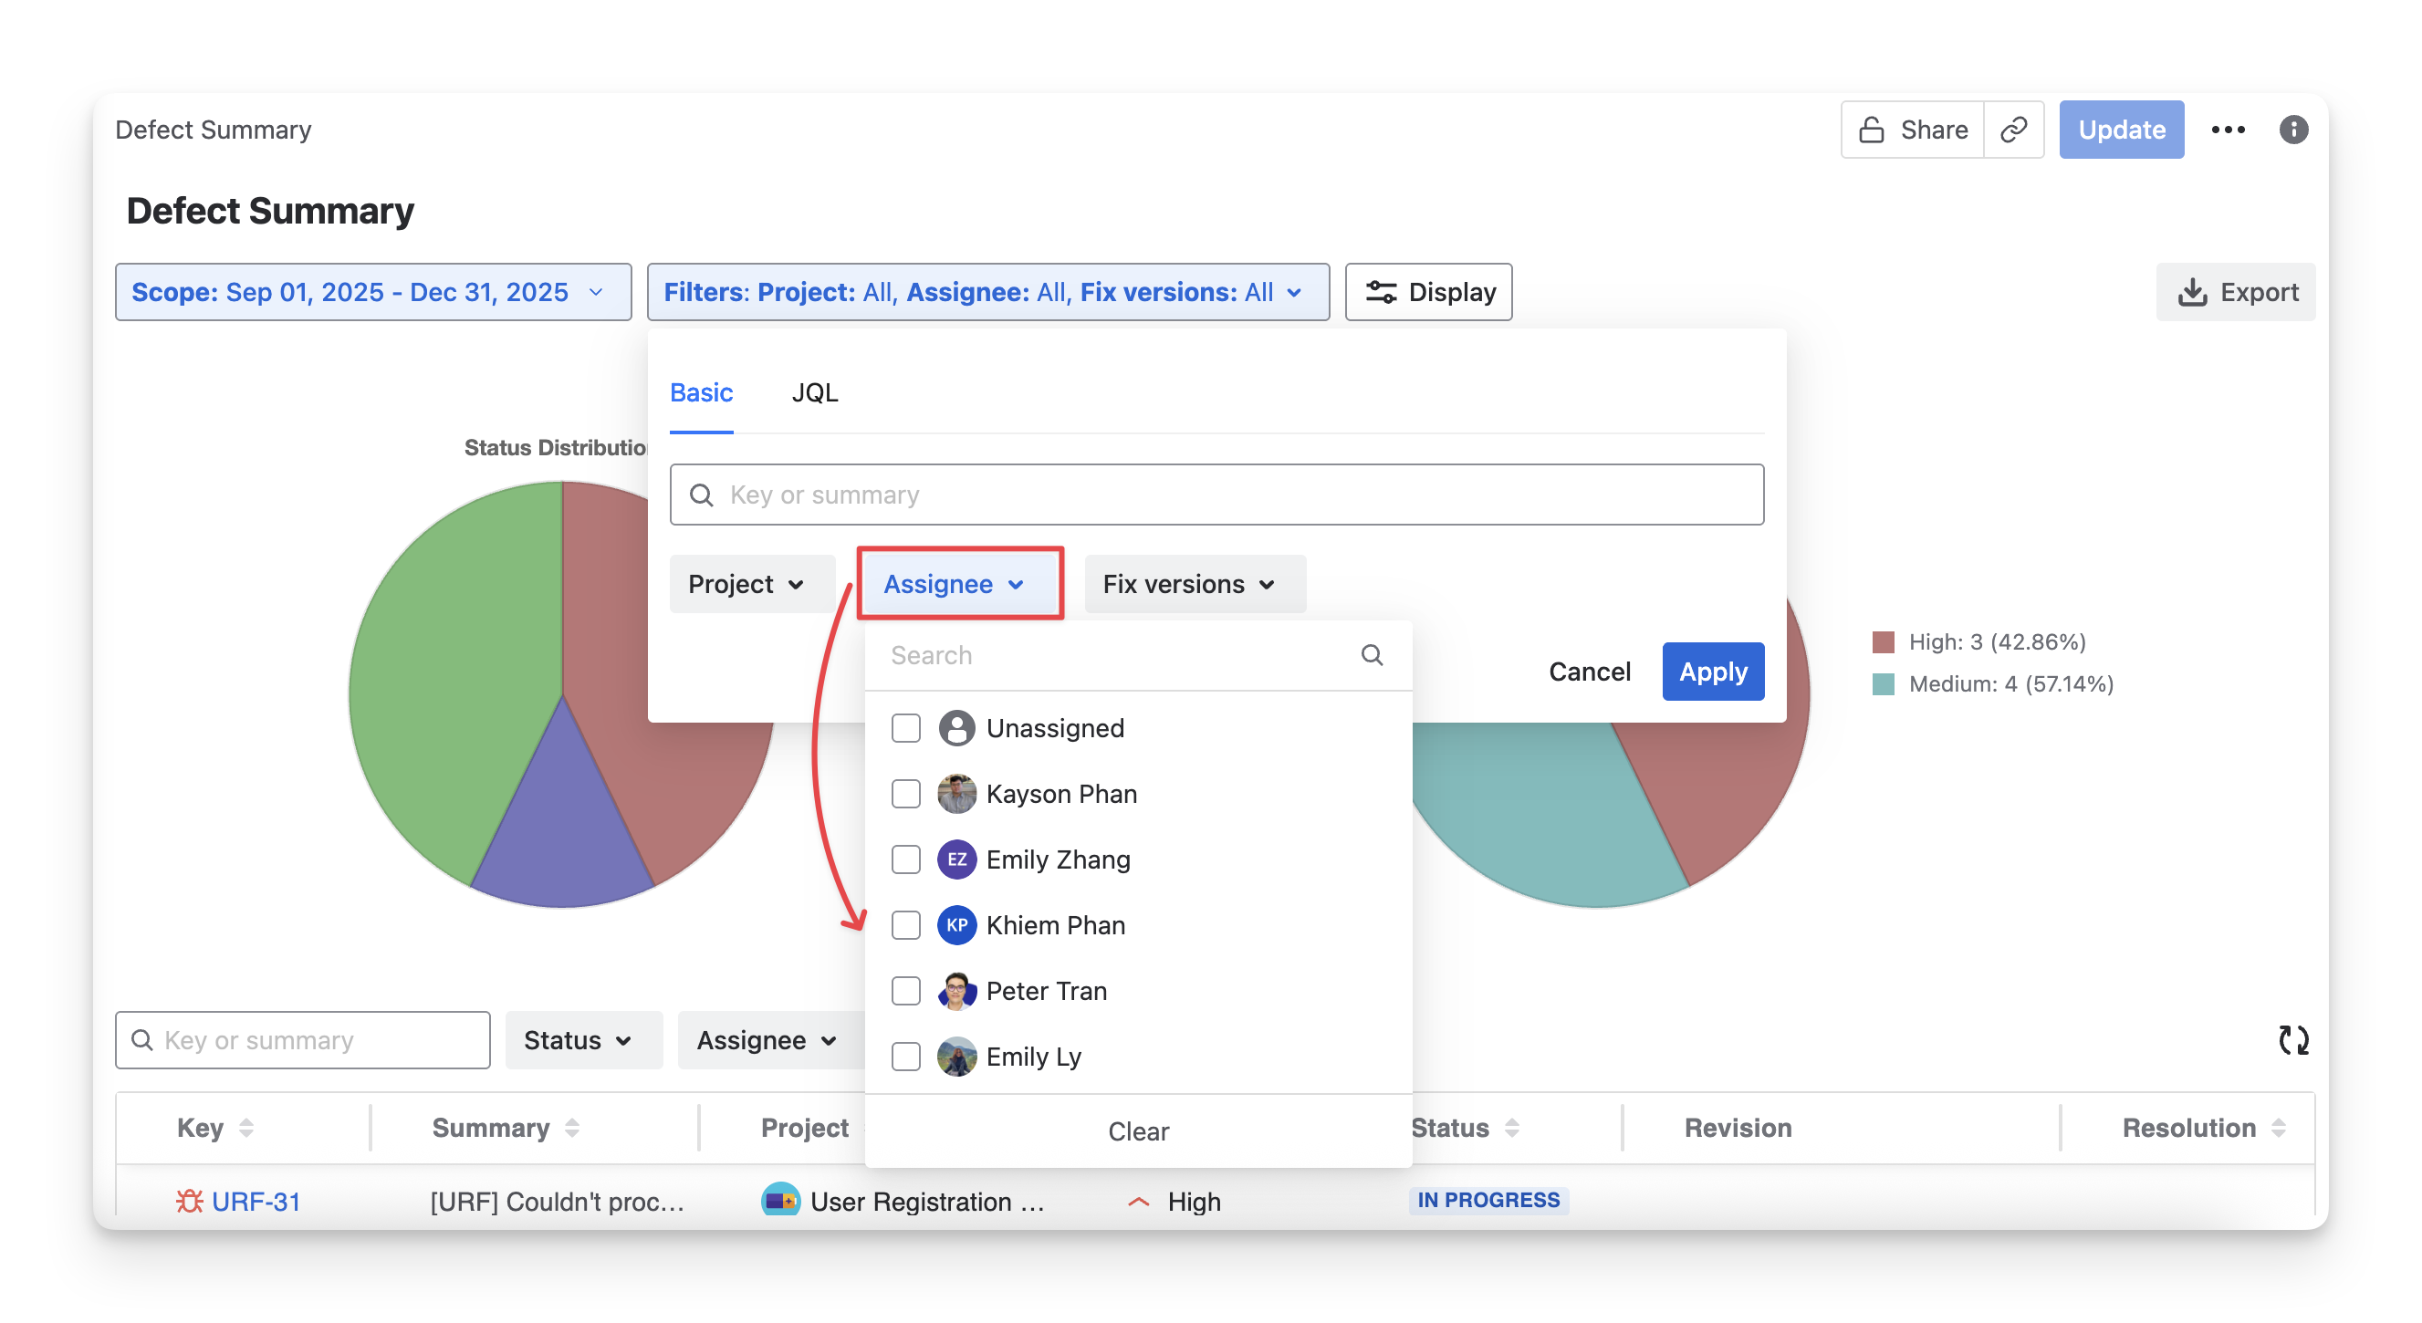
Task: Click the sort arrows on the Key column
Action: (x=246, y=1128)
